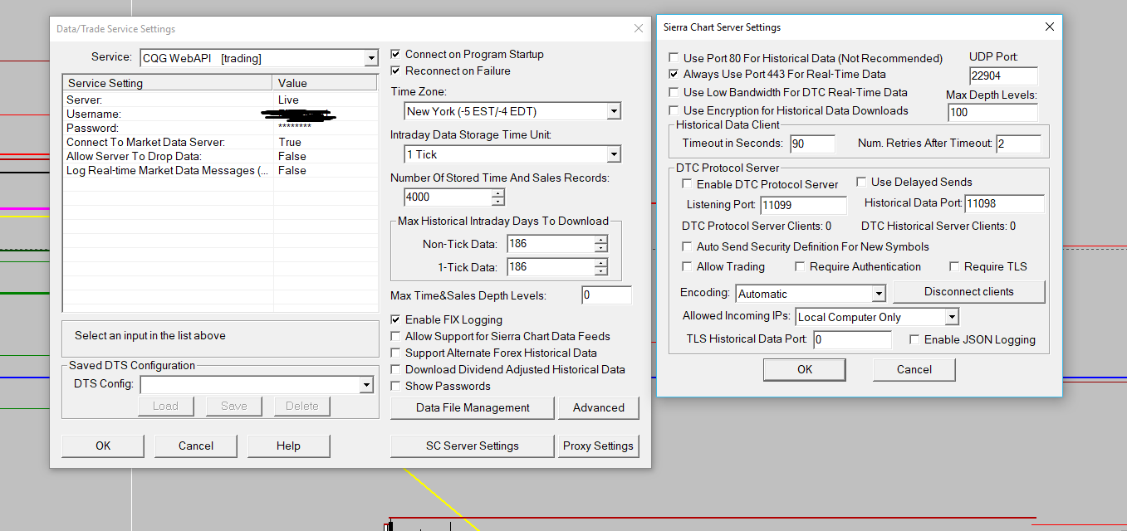
Task: Click the UDP Port field
Action: 1003,76
